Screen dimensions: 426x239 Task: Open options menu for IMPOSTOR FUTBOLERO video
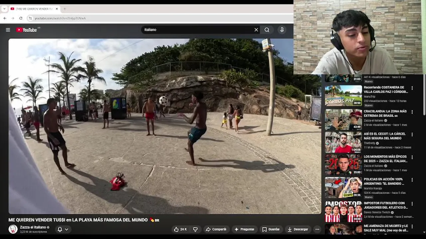point(412,203)
